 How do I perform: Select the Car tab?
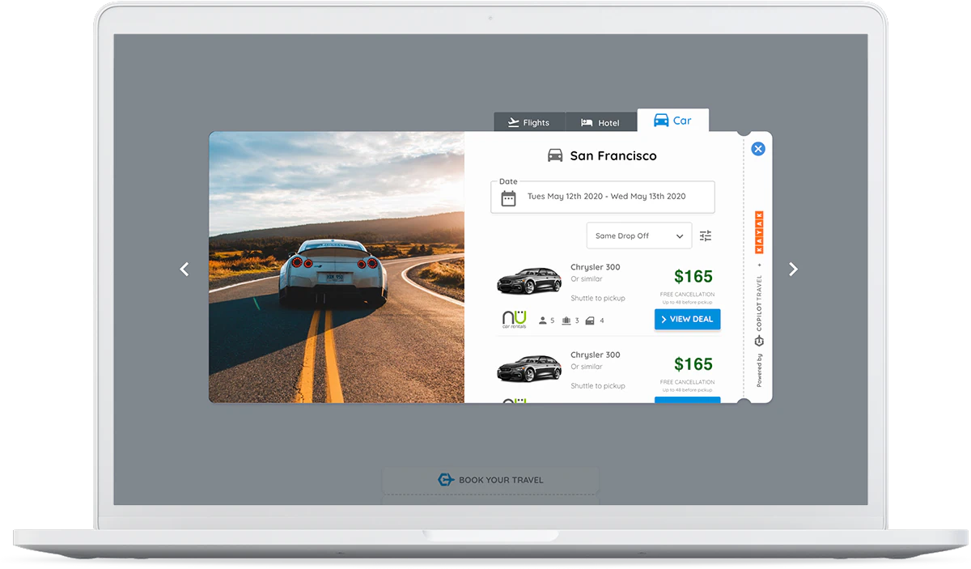pos(672,121)
